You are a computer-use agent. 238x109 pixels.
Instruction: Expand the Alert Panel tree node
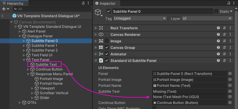pyautogui.click(x=20, y=31)
